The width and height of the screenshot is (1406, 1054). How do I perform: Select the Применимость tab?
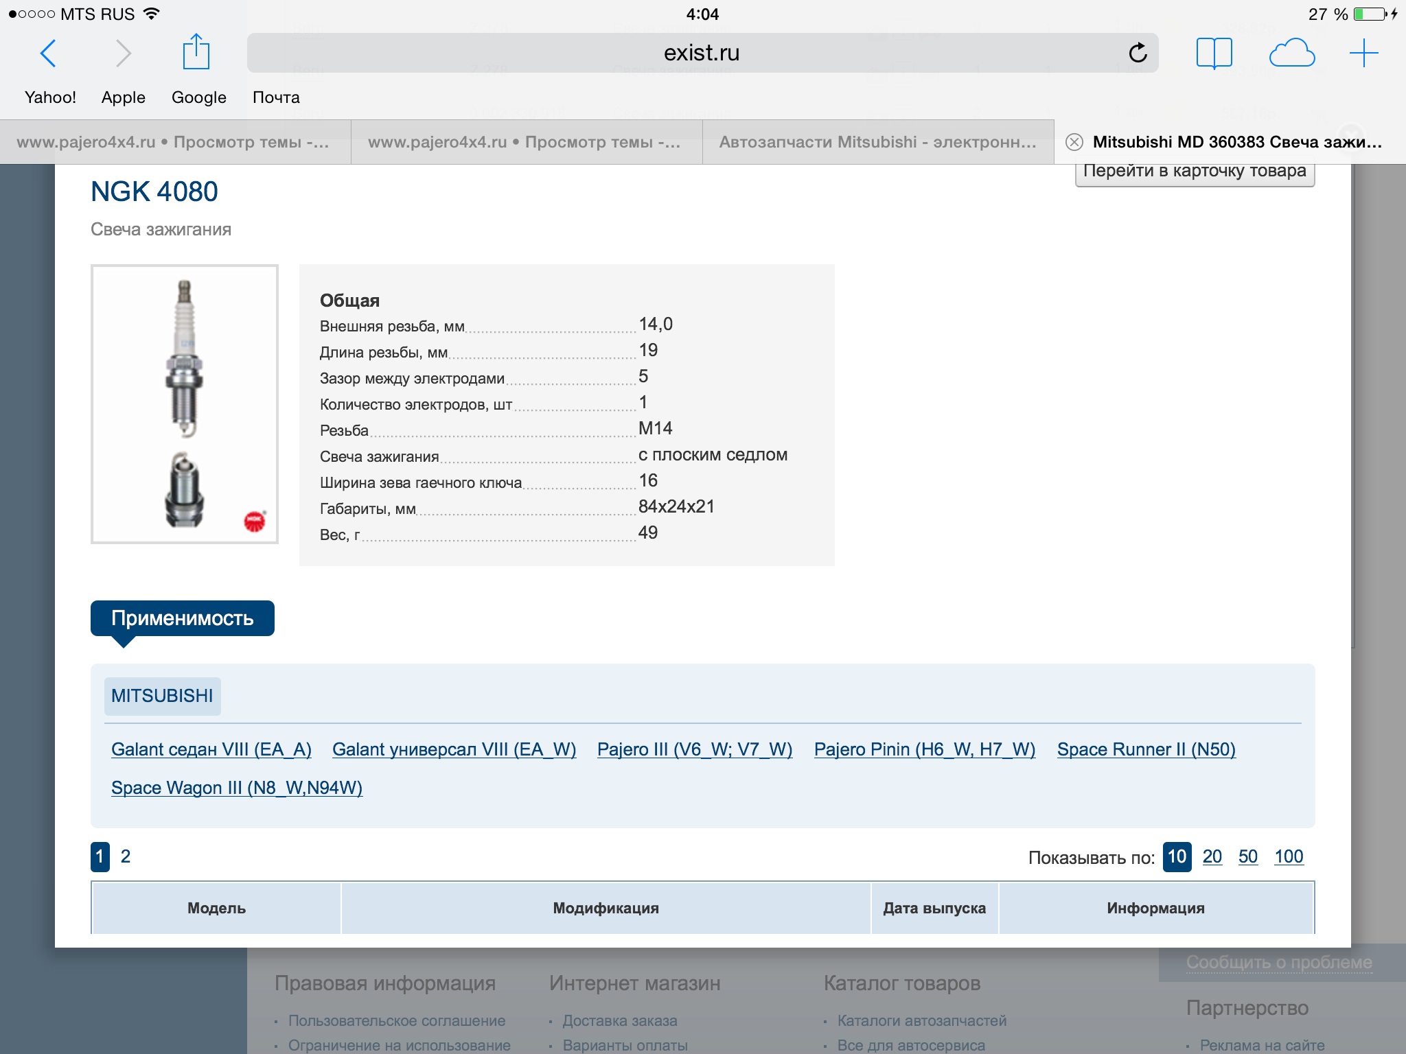[183, 618]
